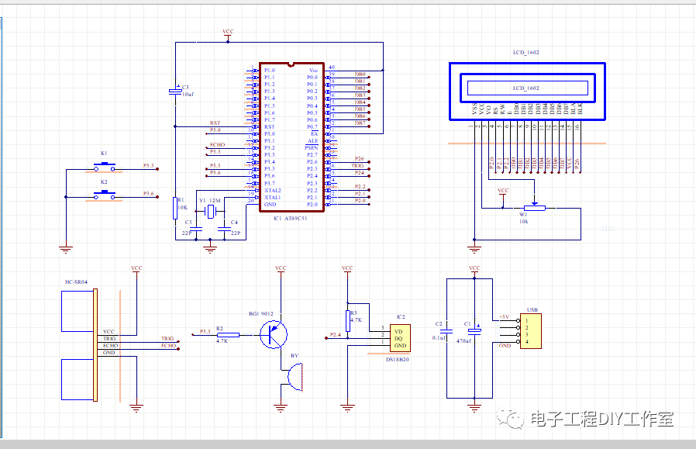Viewport: 696px width, 449px height.
Task: Click the ground symbol below the LCD circuit
Action: [474, 249]
